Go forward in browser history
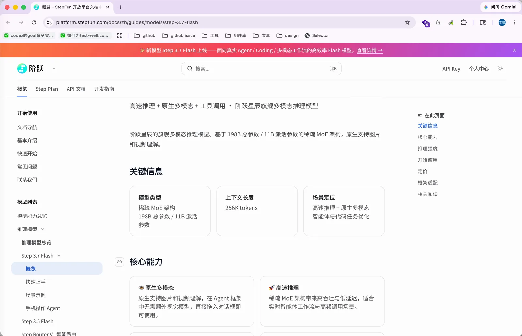 click(21, 22)
